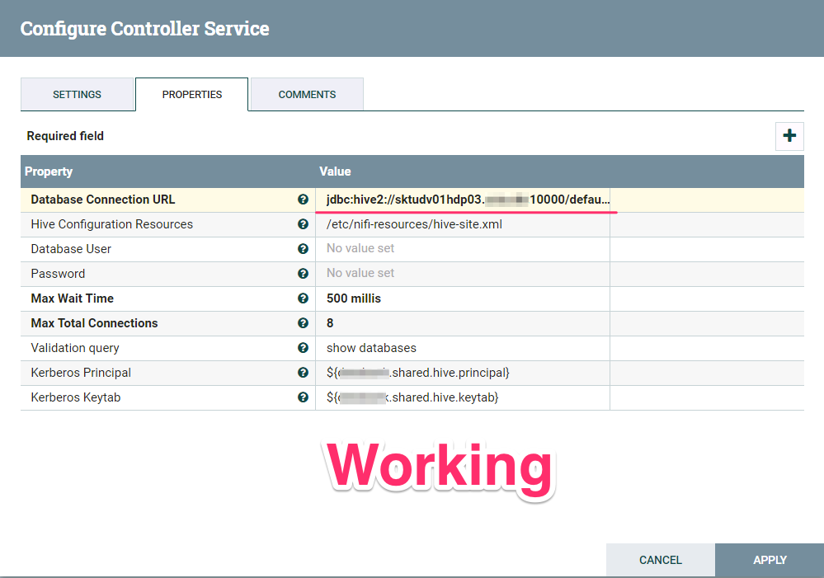Image resolution: width=824 pixels, height=578 pixels.
Task: Edit the shared.hive.keytab value
Action: 463,397
